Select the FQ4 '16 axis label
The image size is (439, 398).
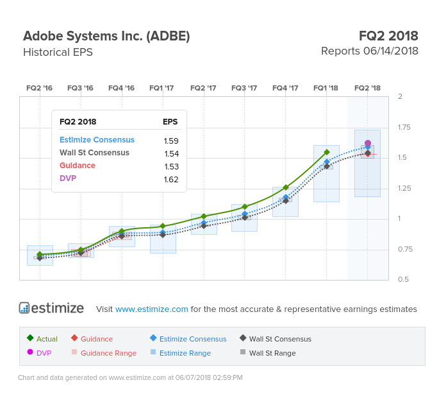click(x=121, y=88)
